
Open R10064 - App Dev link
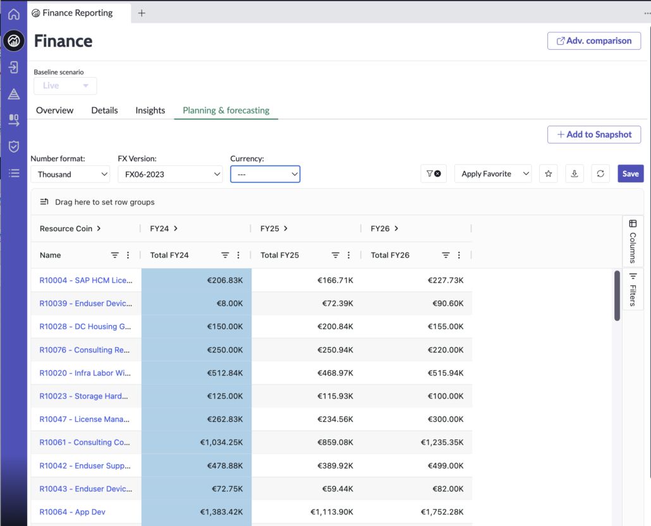coord(72,512)
